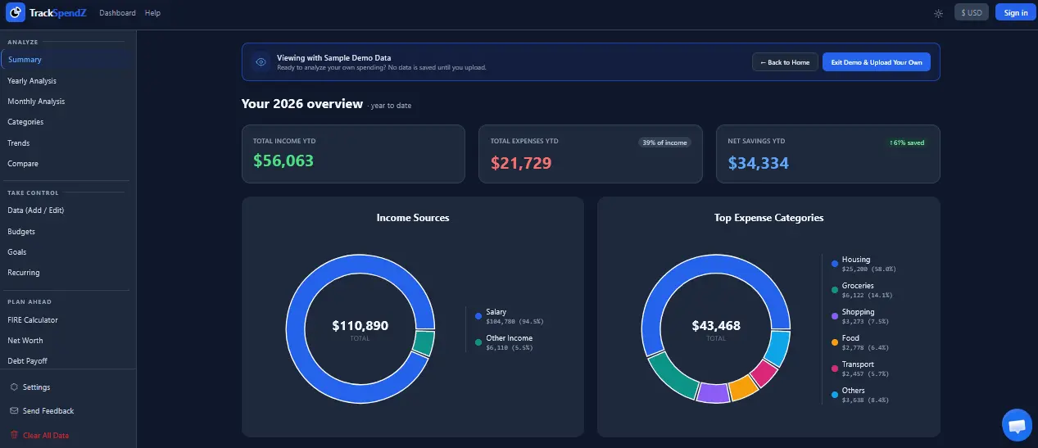Open the chat support bubble icon

click(1018, 425)
